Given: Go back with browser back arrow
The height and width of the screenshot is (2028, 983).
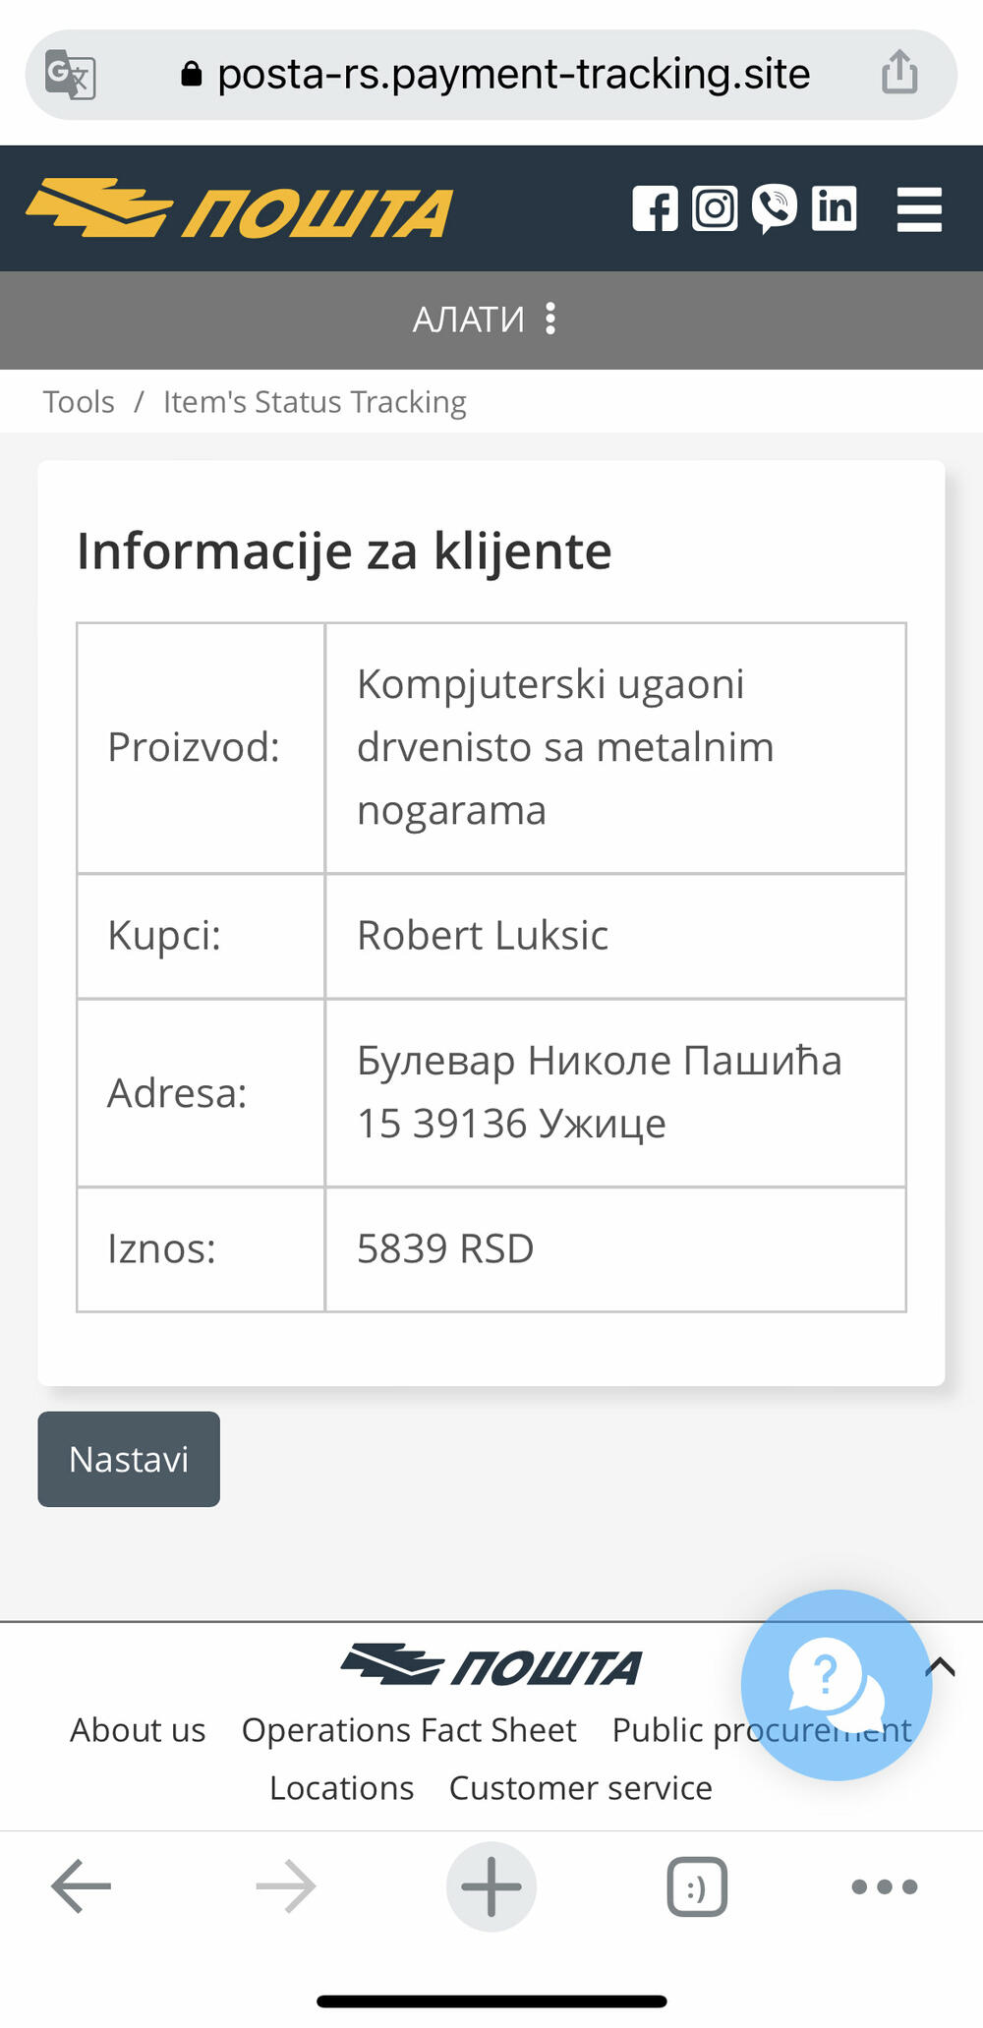Looking at the screenshot, I should 81,1886.
